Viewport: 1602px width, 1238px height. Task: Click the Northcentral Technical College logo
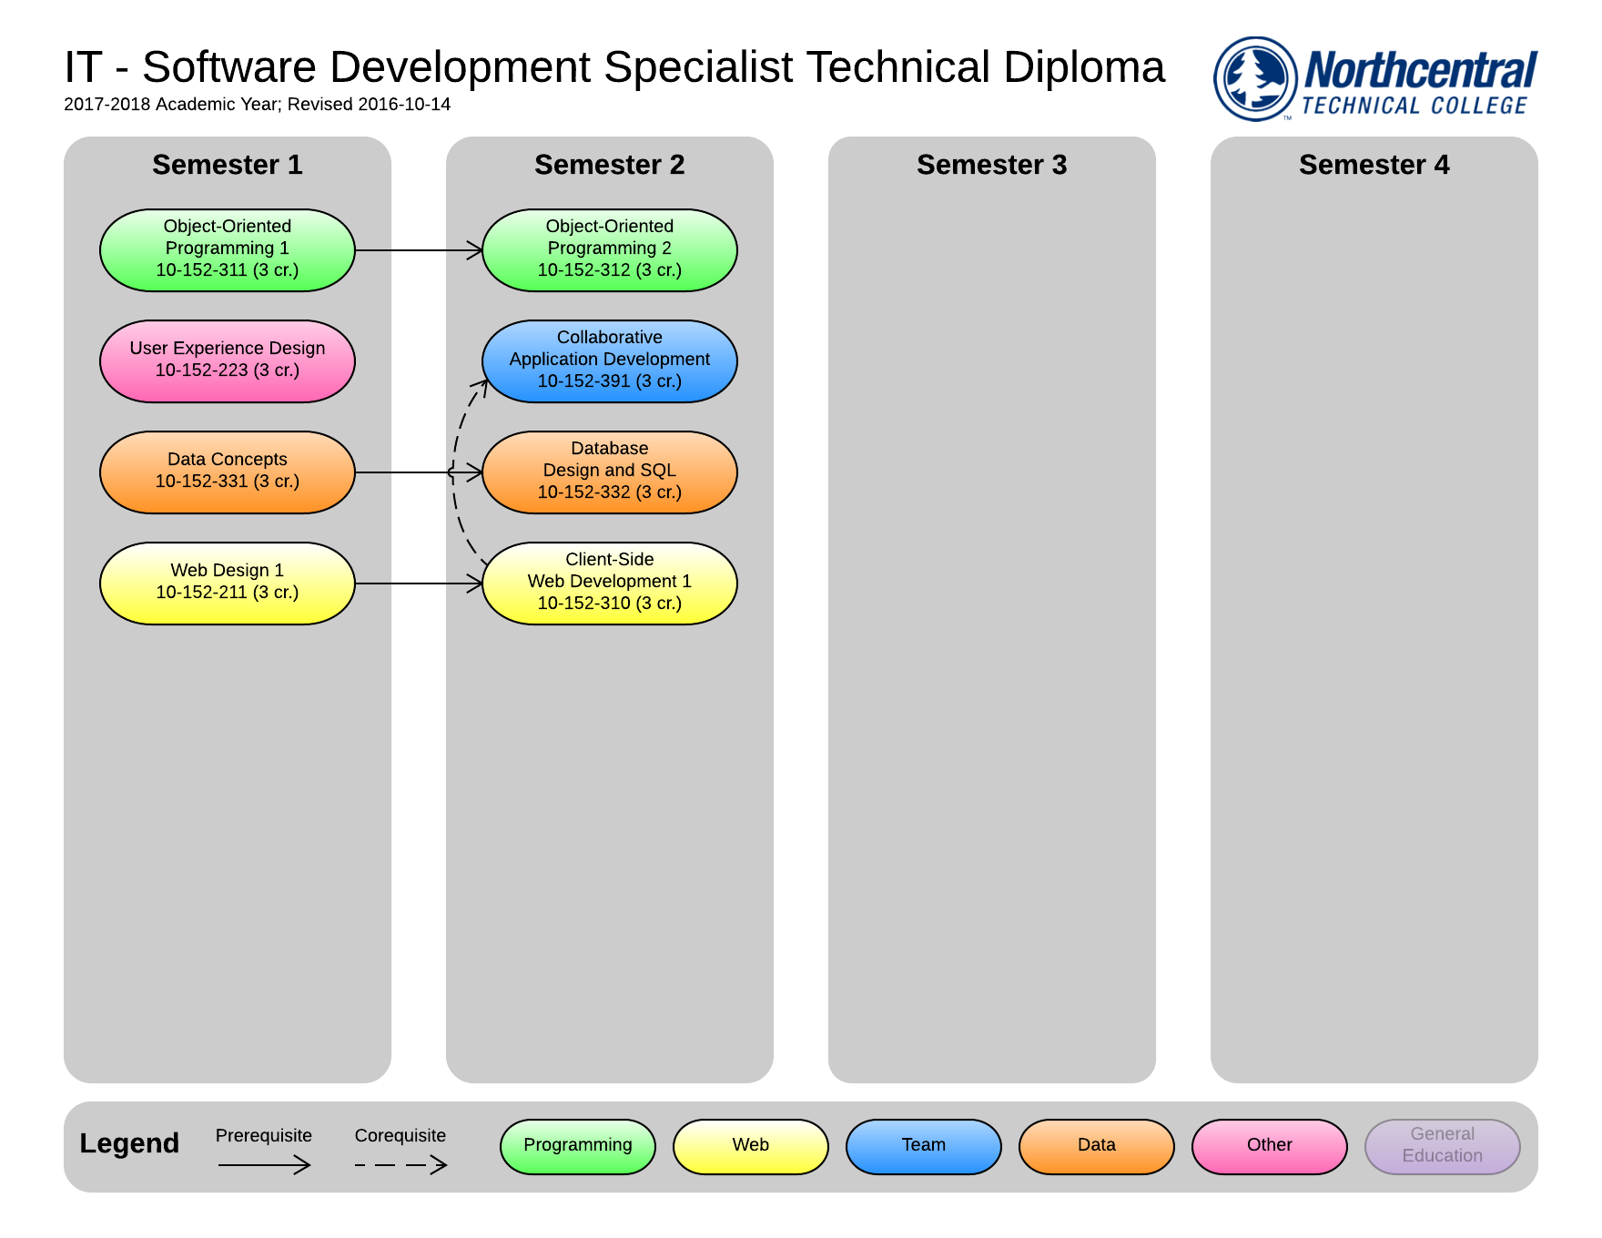click(x=1374, y=79)
